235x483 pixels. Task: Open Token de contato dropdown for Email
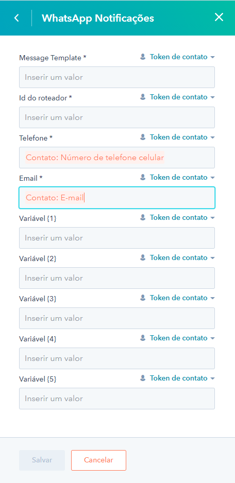(182, 177)
